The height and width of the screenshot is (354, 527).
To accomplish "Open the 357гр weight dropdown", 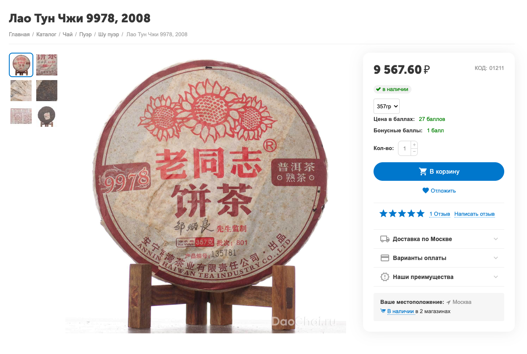I will [x=387, y=106].
